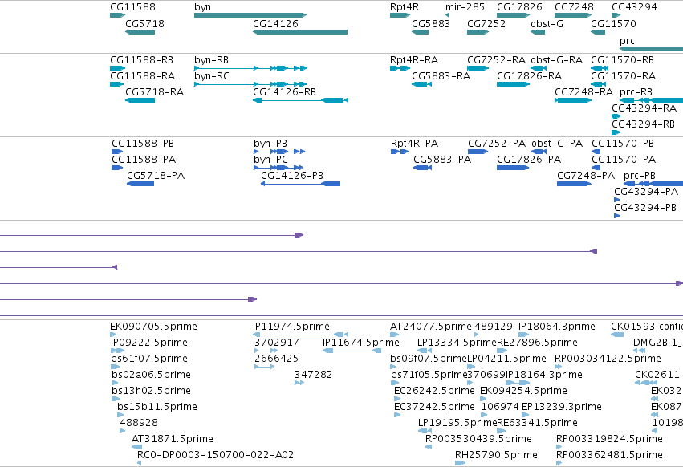
Task: Click the CG5883 gene label
Action: [x=431, y=24]
